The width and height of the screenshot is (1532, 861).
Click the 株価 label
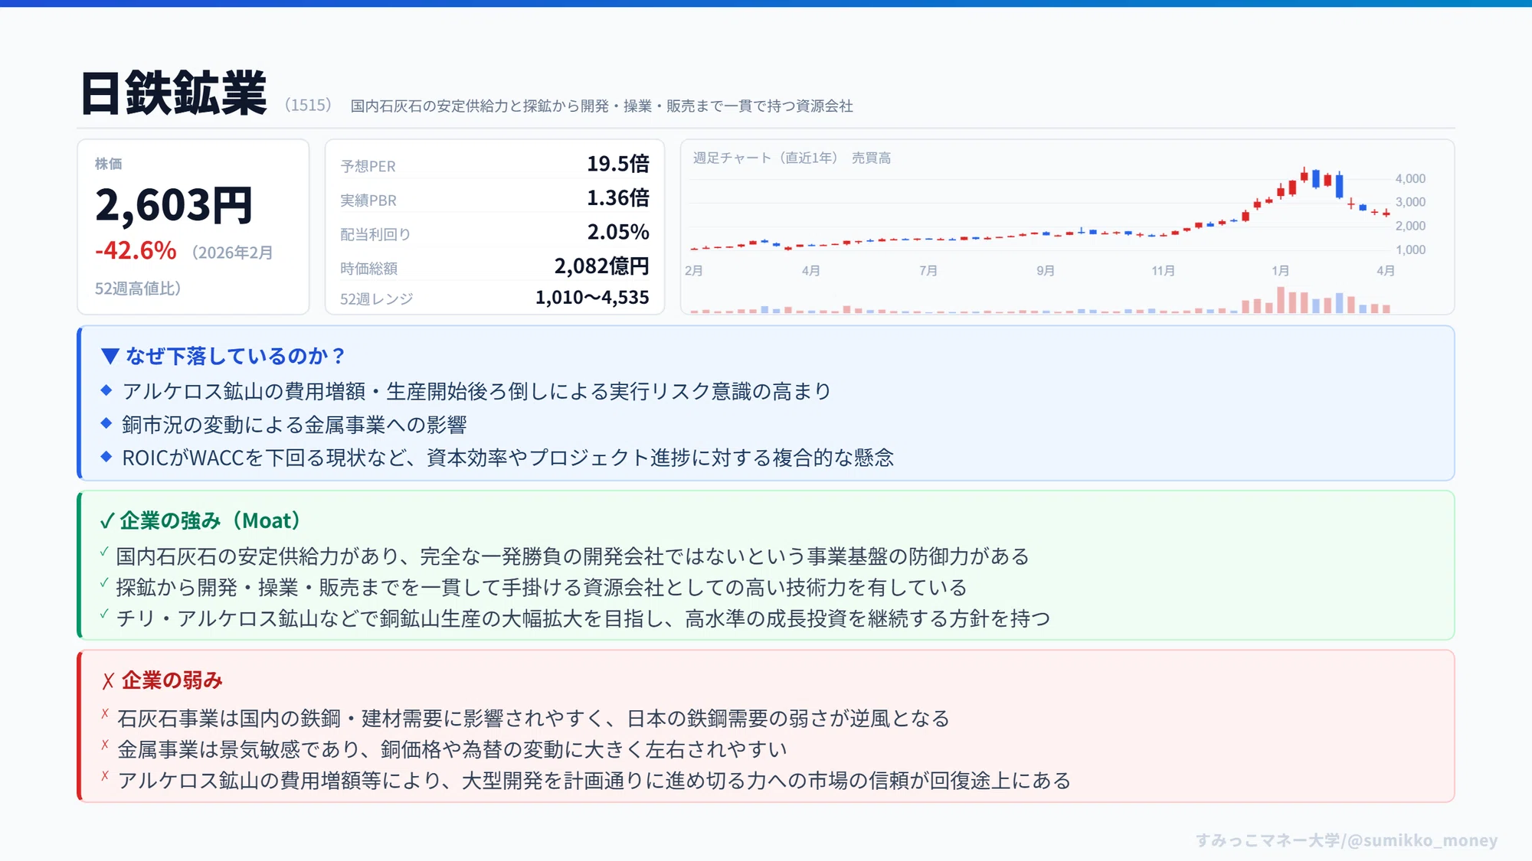click(108, 164)
